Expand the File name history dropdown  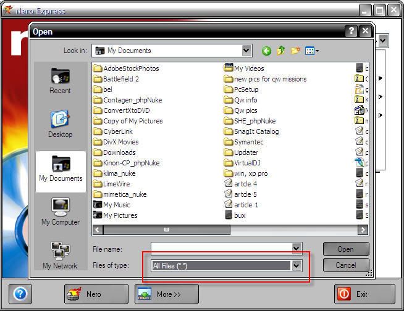click(297, 249)
